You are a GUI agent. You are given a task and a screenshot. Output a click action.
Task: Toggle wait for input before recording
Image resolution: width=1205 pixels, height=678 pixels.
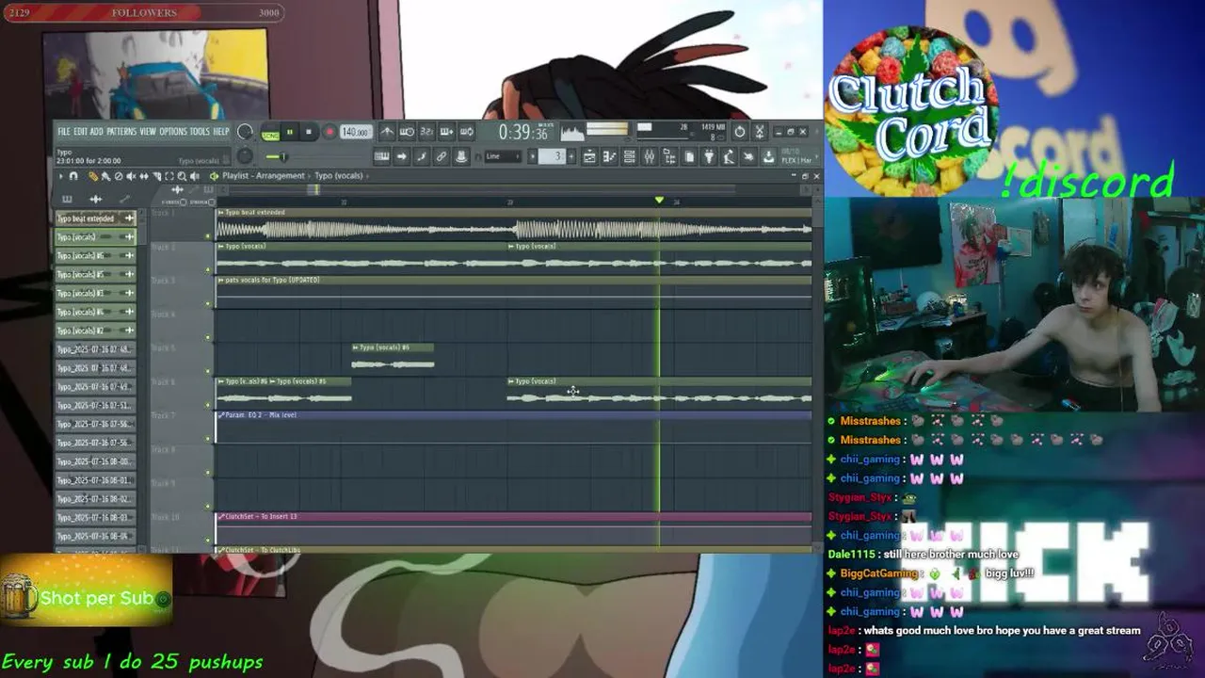pos(407,132)
